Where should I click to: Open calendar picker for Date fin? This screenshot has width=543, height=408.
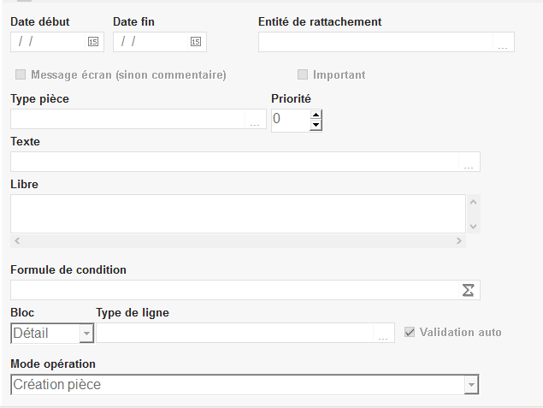(195, 41)
